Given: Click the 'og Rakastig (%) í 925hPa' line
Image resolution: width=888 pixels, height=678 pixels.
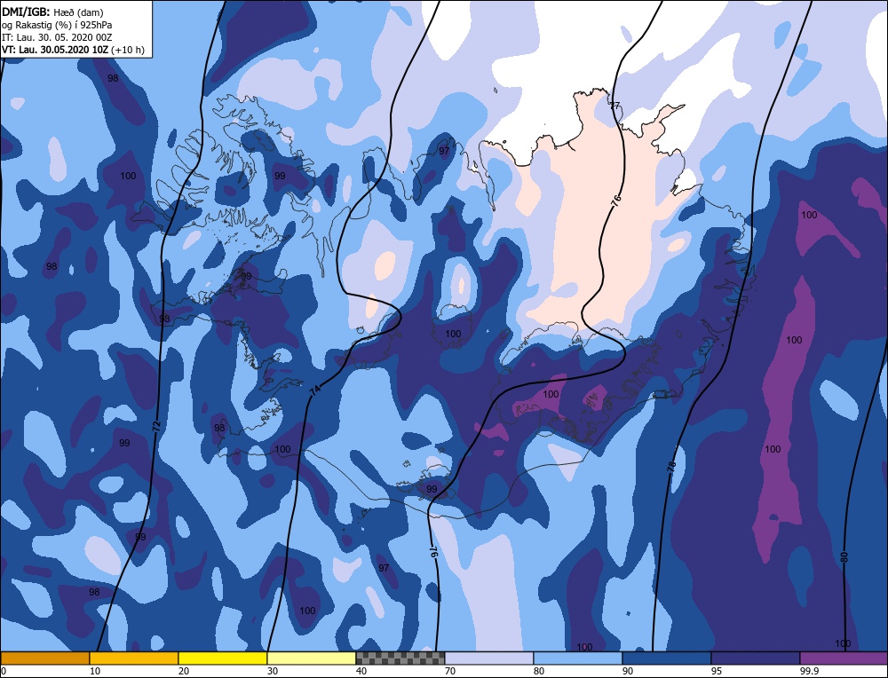Looking at the screenshot, I should click(x=57, y=25).
